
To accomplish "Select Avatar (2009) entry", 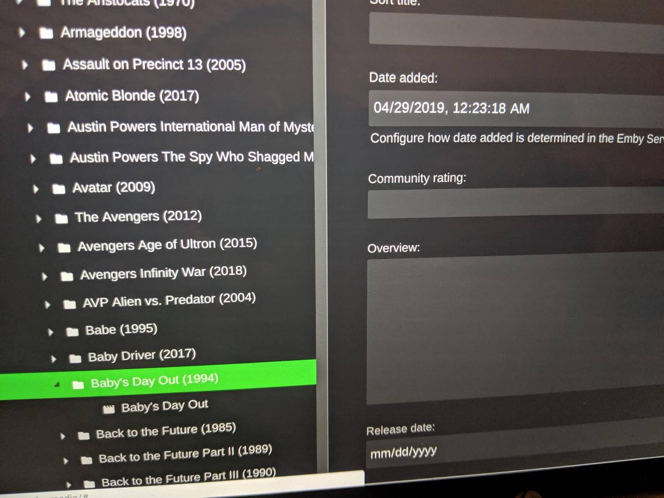I will [x=113, y=188].
